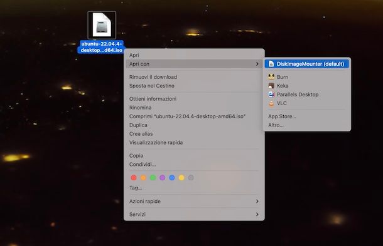Open the ISO with Parallels Desktop
Image resolution: width=383 pixels, height=246 pixels.
[307, 95]
